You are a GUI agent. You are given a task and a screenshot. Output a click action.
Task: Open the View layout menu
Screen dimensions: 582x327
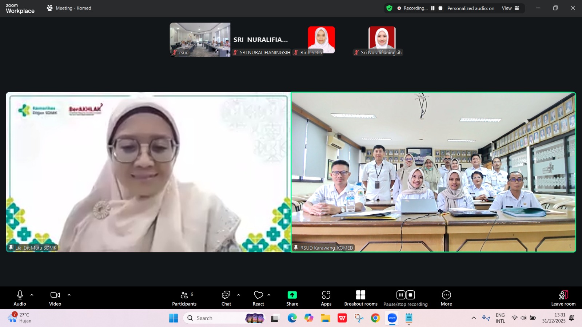[510, 8]
